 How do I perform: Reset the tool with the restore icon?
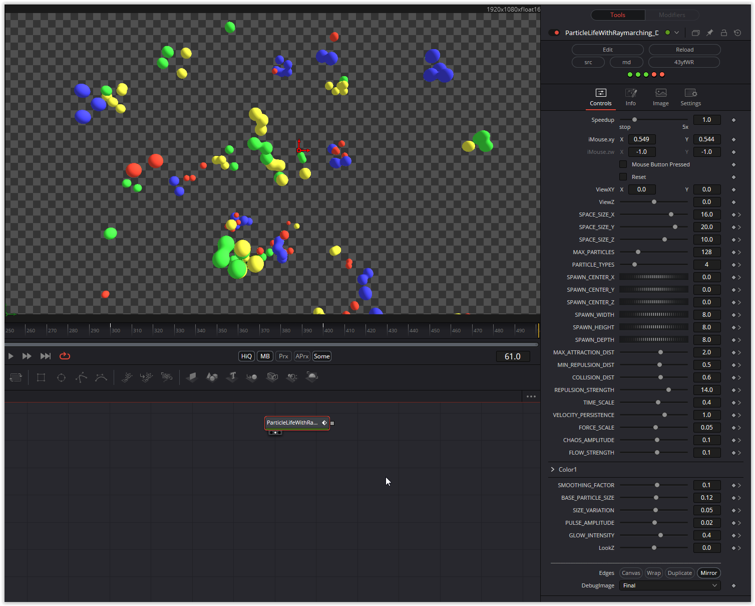pyautogui.click(x=737, y=33)
